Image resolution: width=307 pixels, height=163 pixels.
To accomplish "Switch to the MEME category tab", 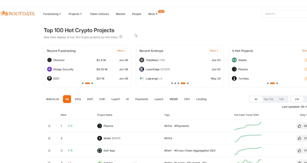I will (174, 99).
